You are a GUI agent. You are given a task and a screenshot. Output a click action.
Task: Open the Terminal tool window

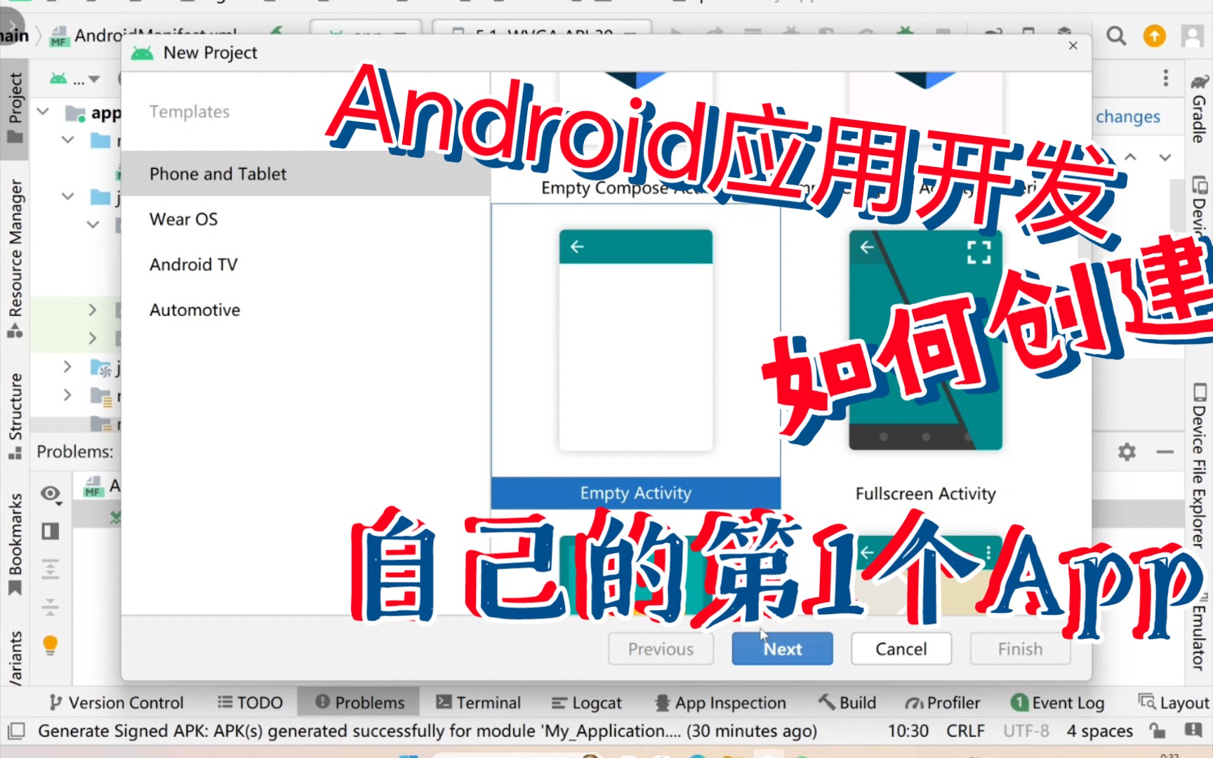[x=479, y=703]
